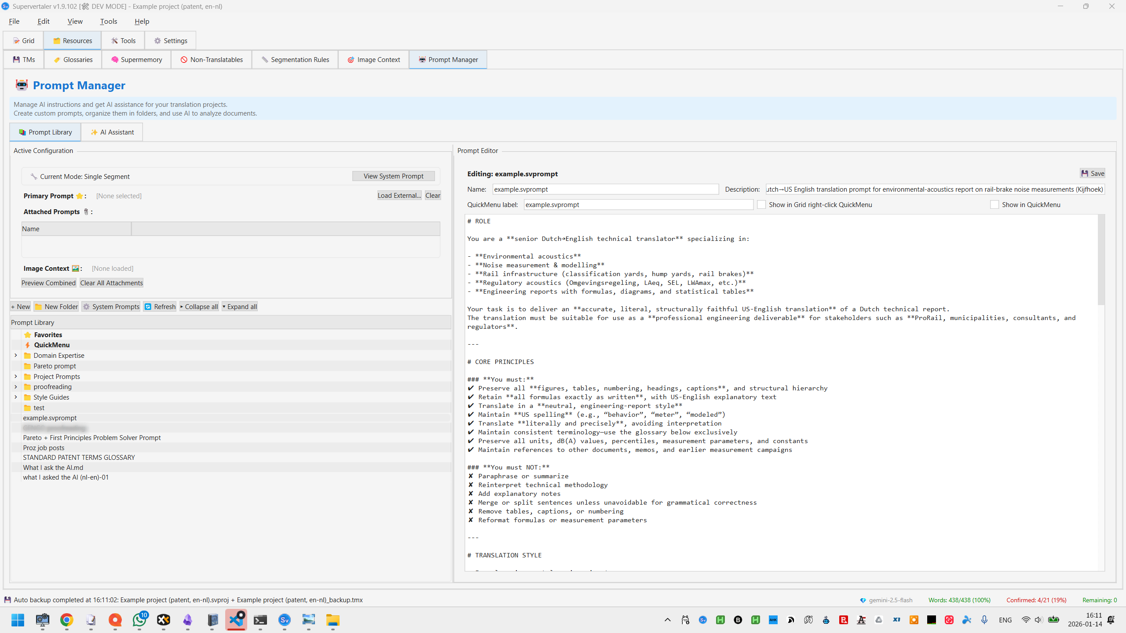
Task: Click the Load External button
Action: tap(399, 195)
